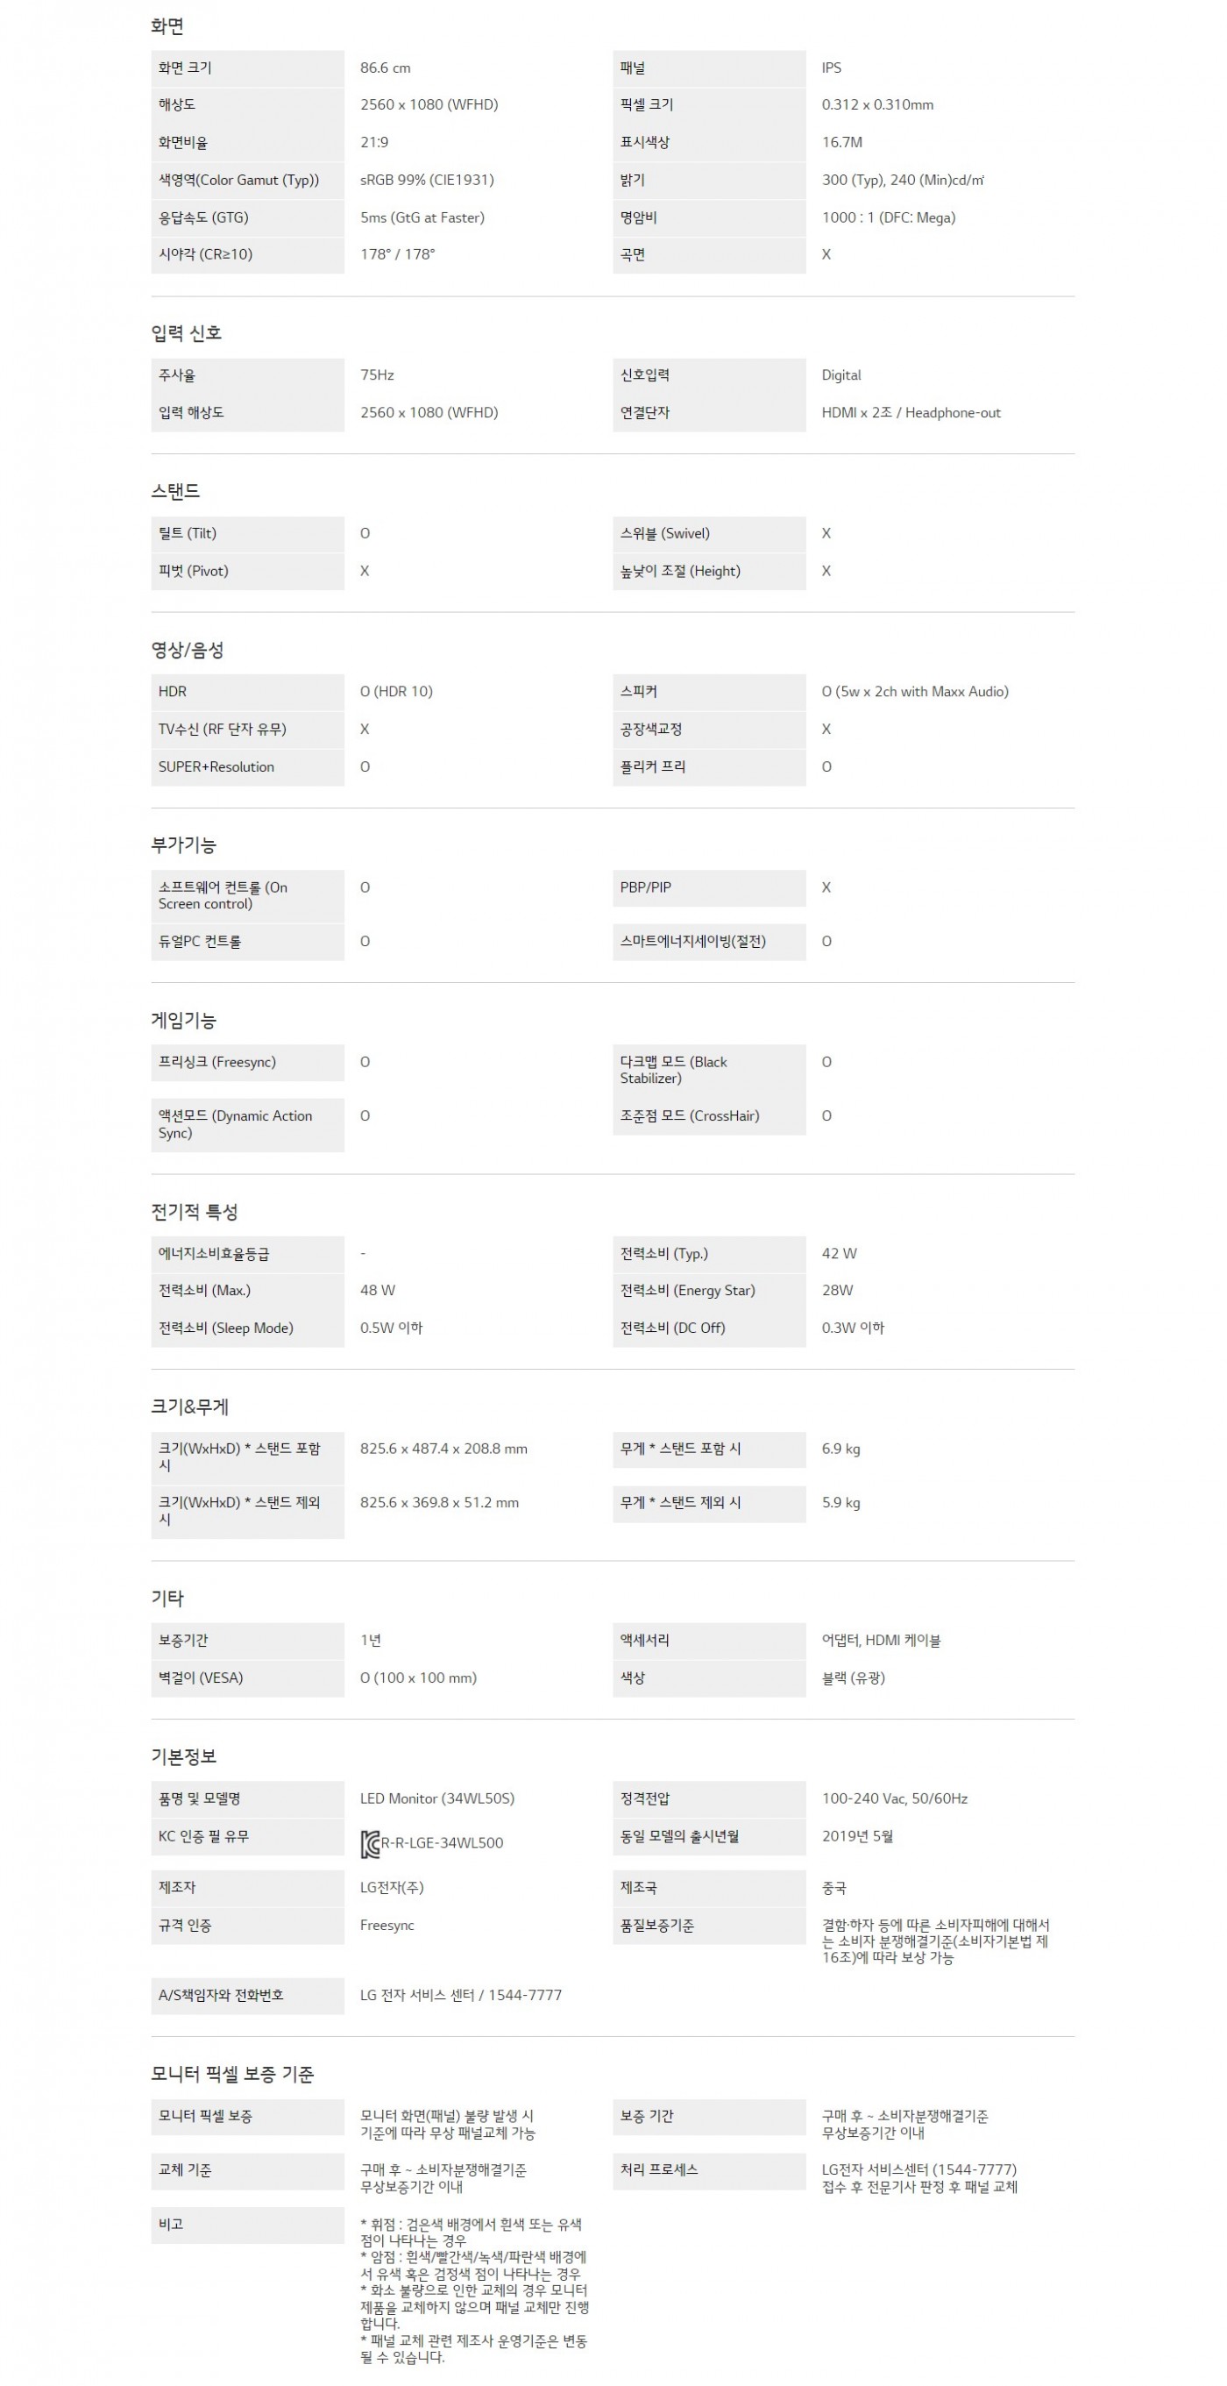This screenshot has height=2386, width=1227.
Task: Click the 스피커 label cell
Action: point(707,692)
